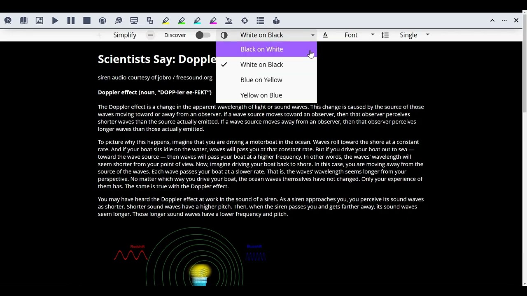This screenshot has width=527, height=296.
Task: Choose the checked White on Black option
Action: coord(266,65)
